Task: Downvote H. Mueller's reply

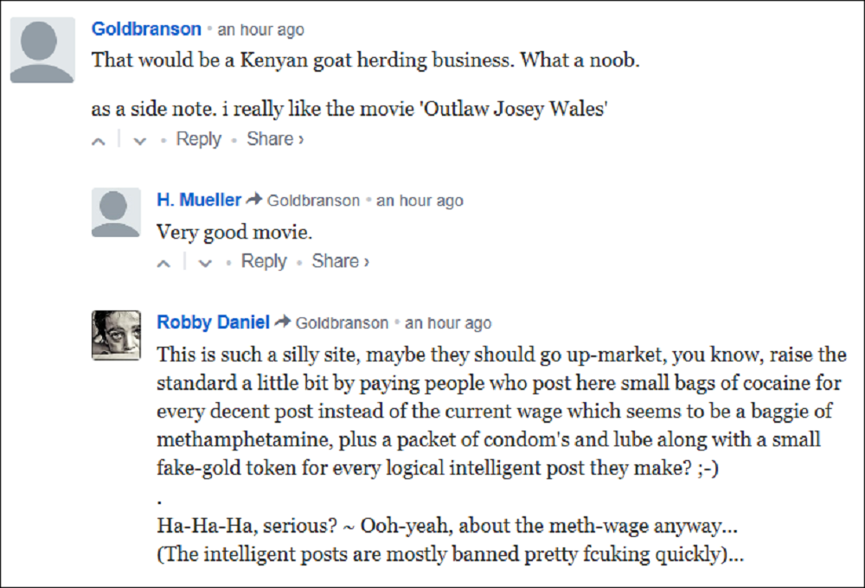Action: click(205, 263)
